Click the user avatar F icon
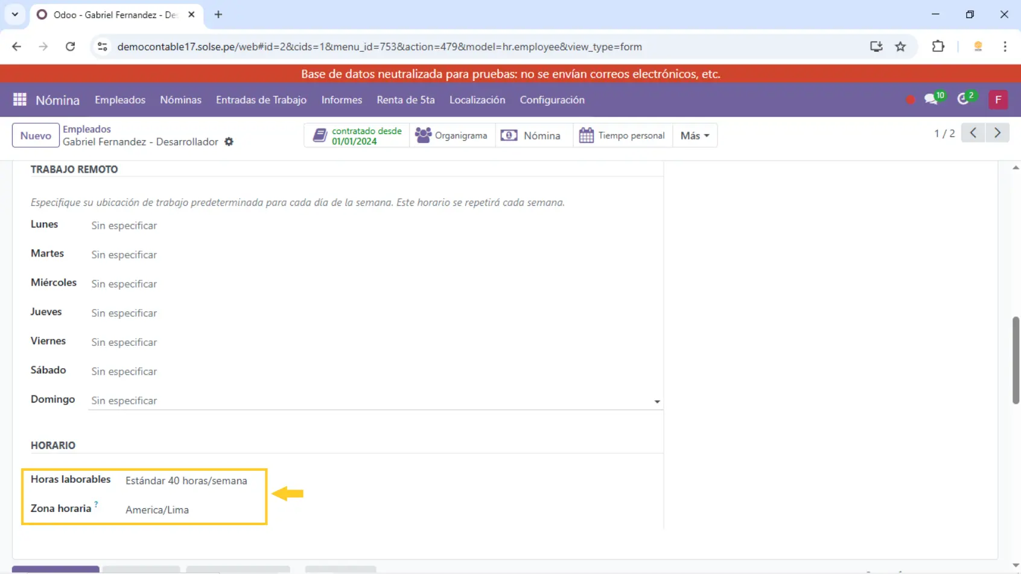This screenshot has height=574, width=1021. pyautogui.click(x=998, y=100)
